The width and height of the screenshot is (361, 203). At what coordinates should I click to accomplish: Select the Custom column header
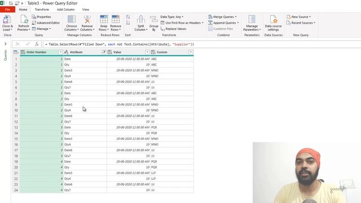point(172,52)
